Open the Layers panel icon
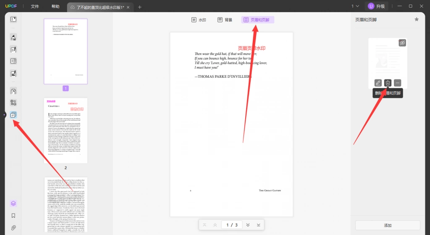 13,203
